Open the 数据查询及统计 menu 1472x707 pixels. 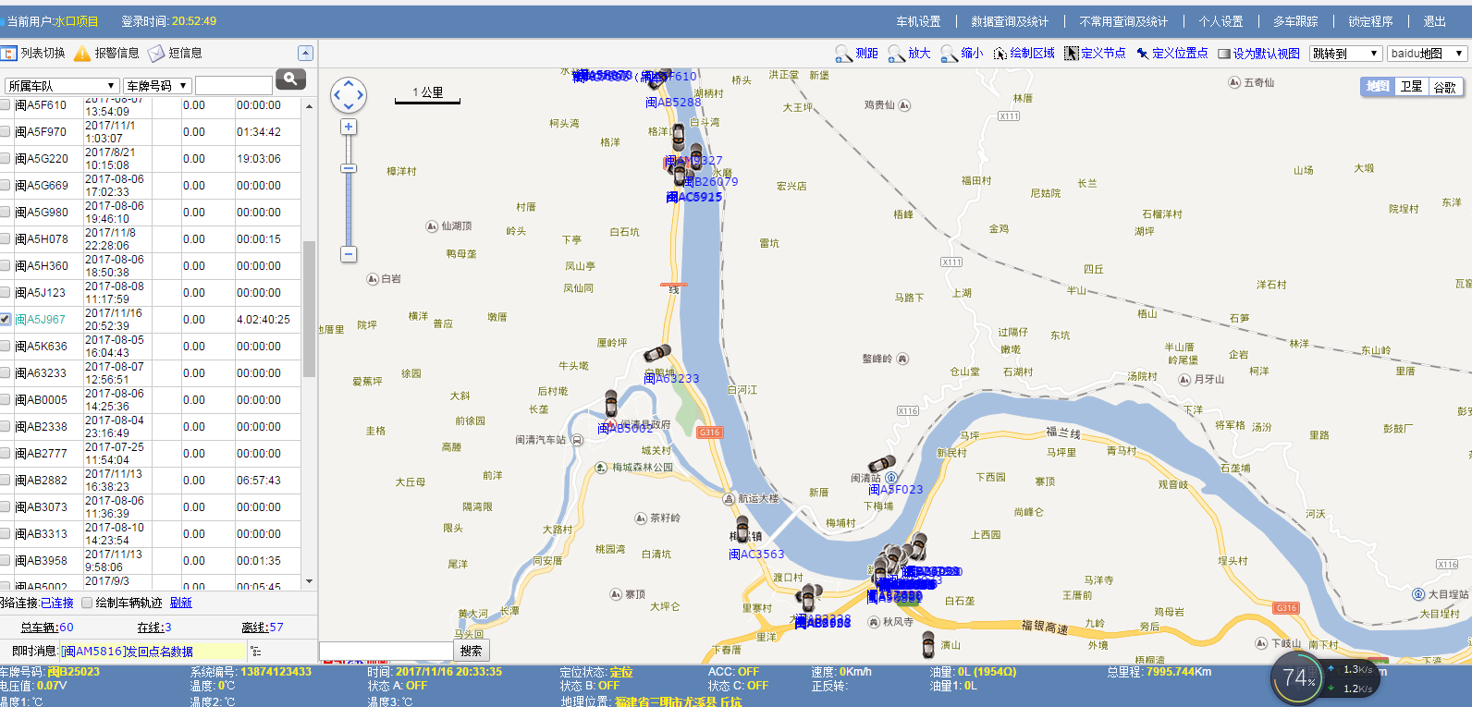(1009, 21)
